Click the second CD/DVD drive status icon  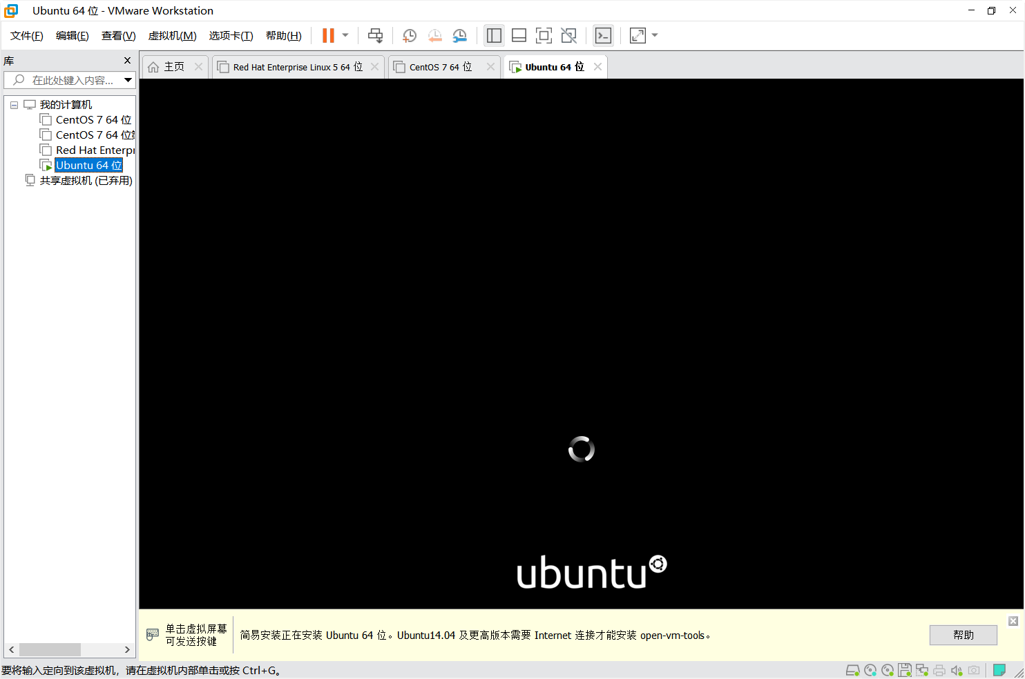[x=888, y=670]
